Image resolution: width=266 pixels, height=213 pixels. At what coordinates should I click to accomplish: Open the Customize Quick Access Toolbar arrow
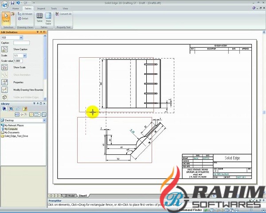coord(34,3)
